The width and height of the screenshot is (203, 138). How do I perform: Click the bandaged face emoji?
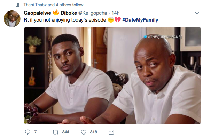[111, 20]
